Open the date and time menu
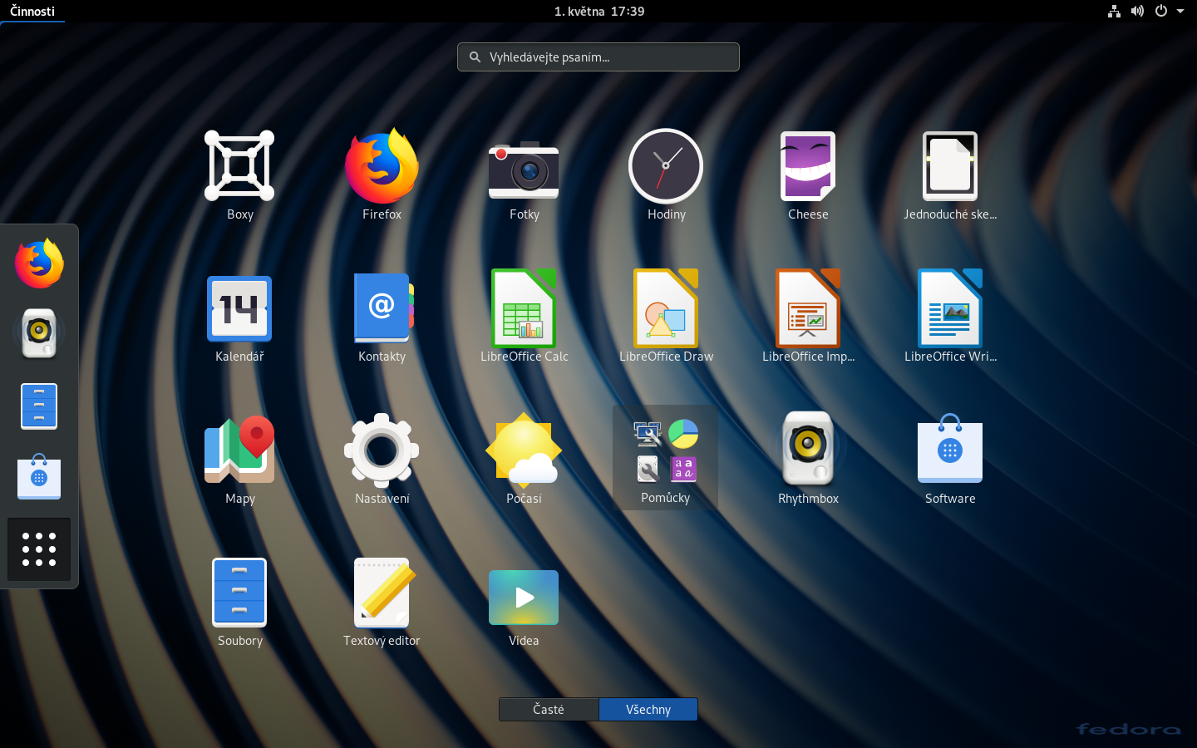 pyautogui.click(x=599, y=11)
